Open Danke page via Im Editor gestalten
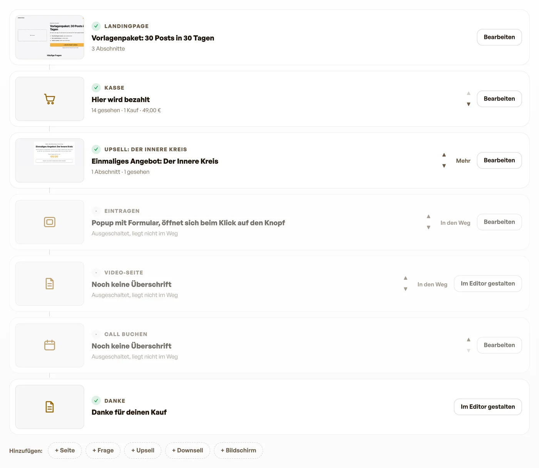The height and width of the screenshot is (468, 539). [488, 407]
